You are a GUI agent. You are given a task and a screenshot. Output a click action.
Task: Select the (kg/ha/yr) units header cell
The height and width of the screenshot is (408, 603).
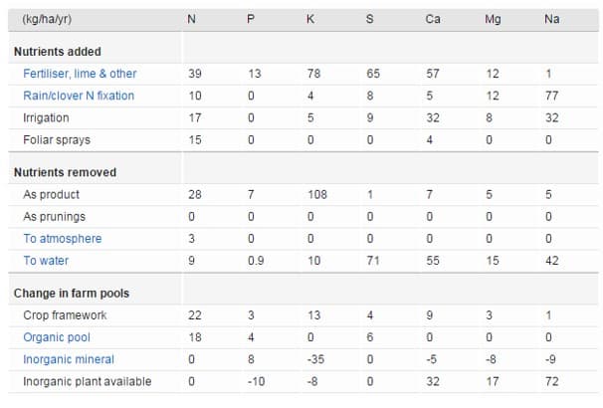point(48,19)
